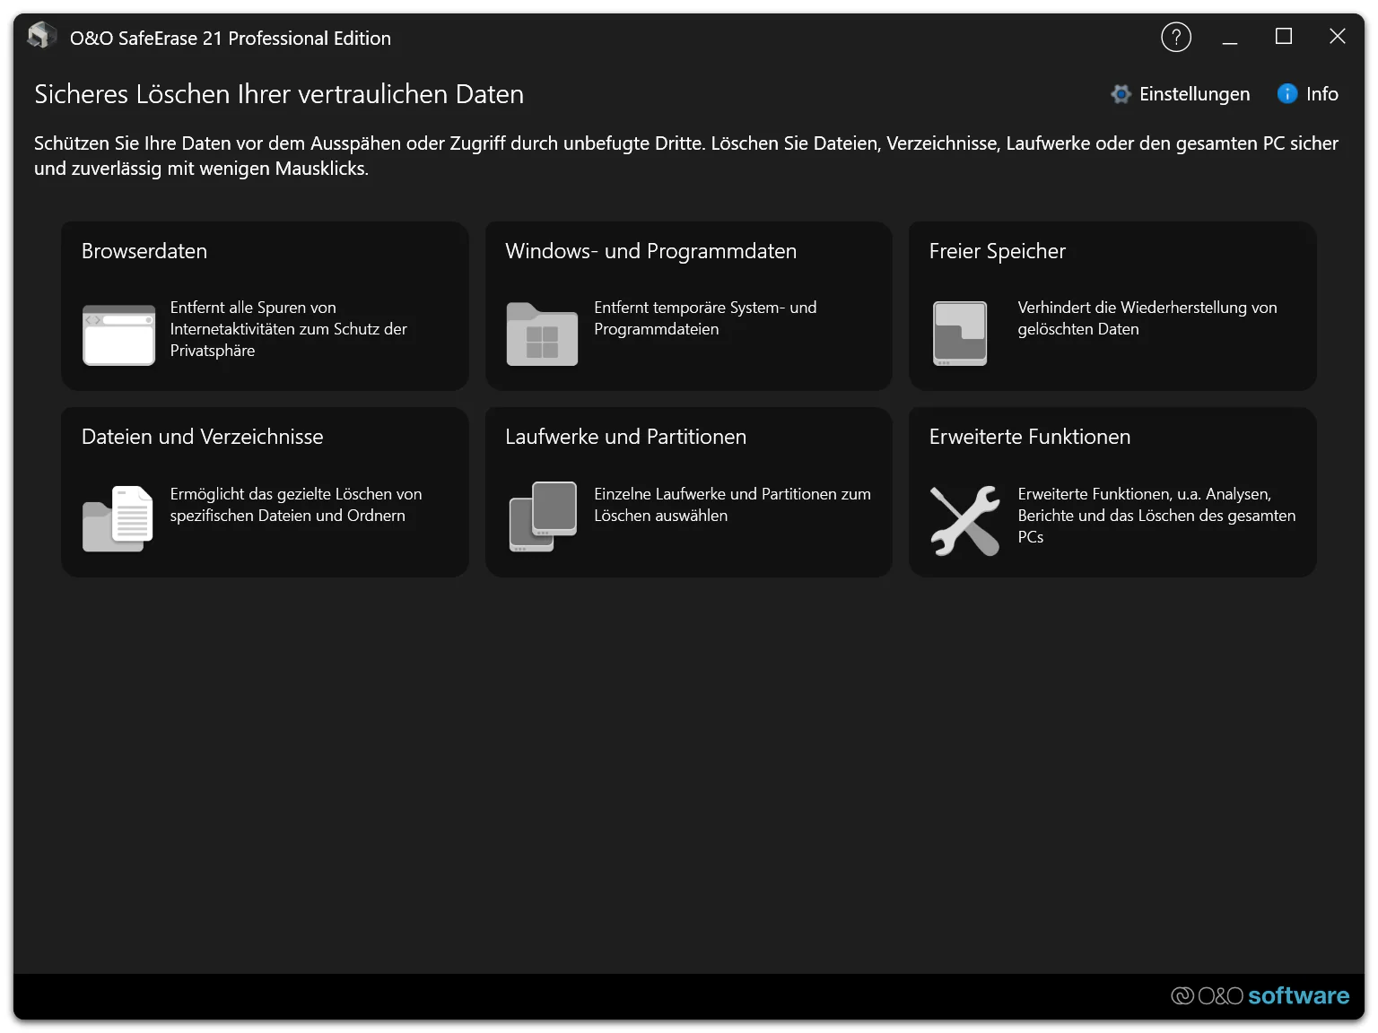Image resolution: width=1378 pixels, height=1033 pixels.
Task: Open the Einstellungen text link
Action: pos(1194,94)
